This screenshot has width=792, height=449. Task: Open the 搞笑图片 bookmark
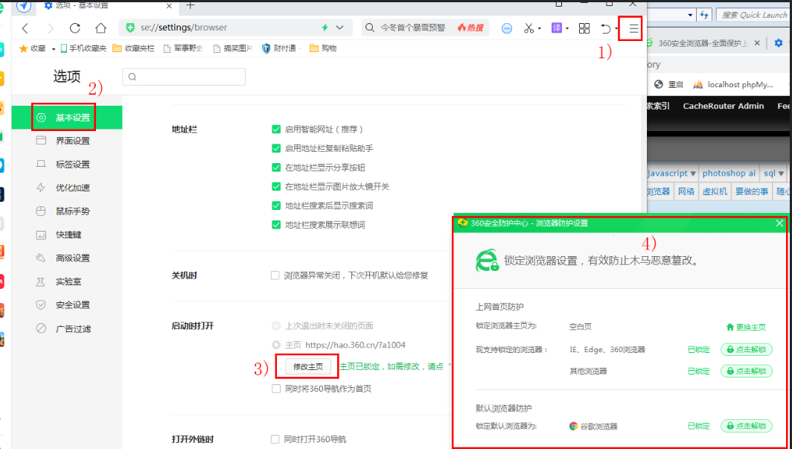pos(233,48)
